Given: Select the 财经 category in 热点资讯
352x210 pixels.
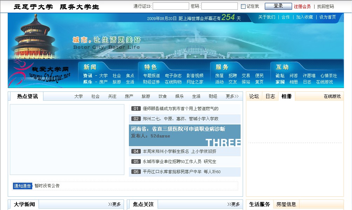Looking at the screenshot, I should click(213, 96).
